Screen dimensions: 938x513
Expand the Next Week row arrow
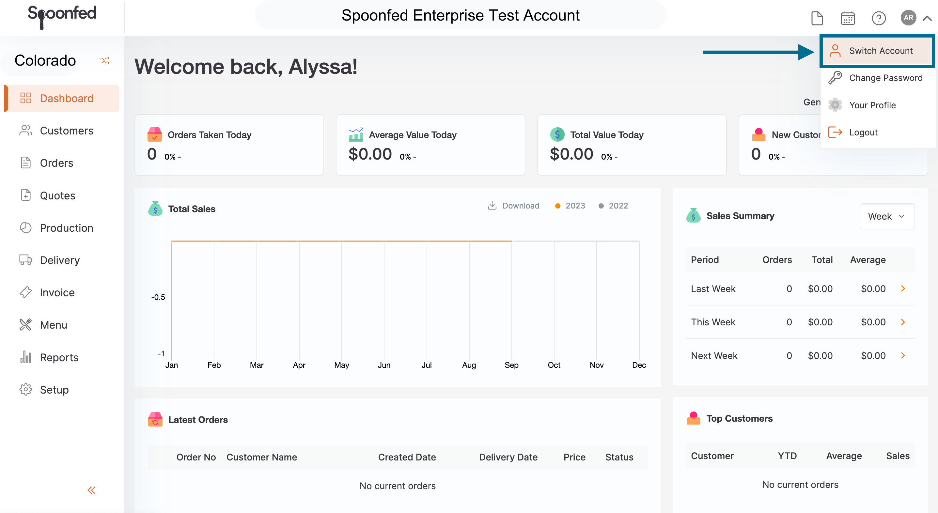[x=903, y=355]
